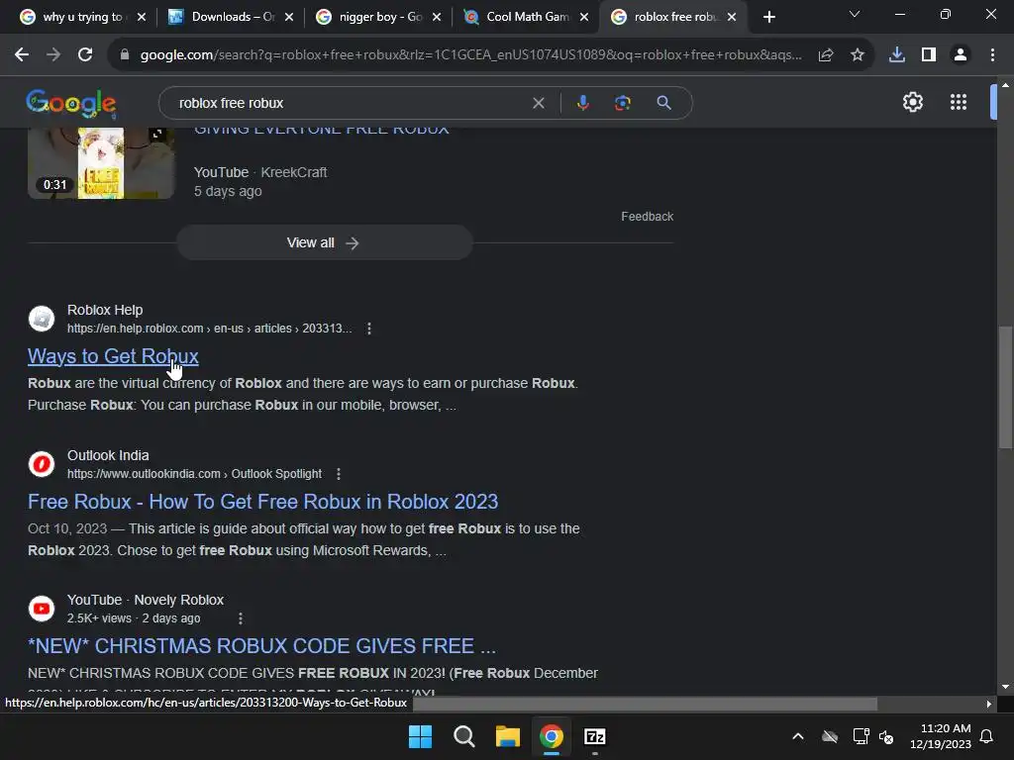
Task: Open Chrome downloads icon
Action: [x=896, y=55]
